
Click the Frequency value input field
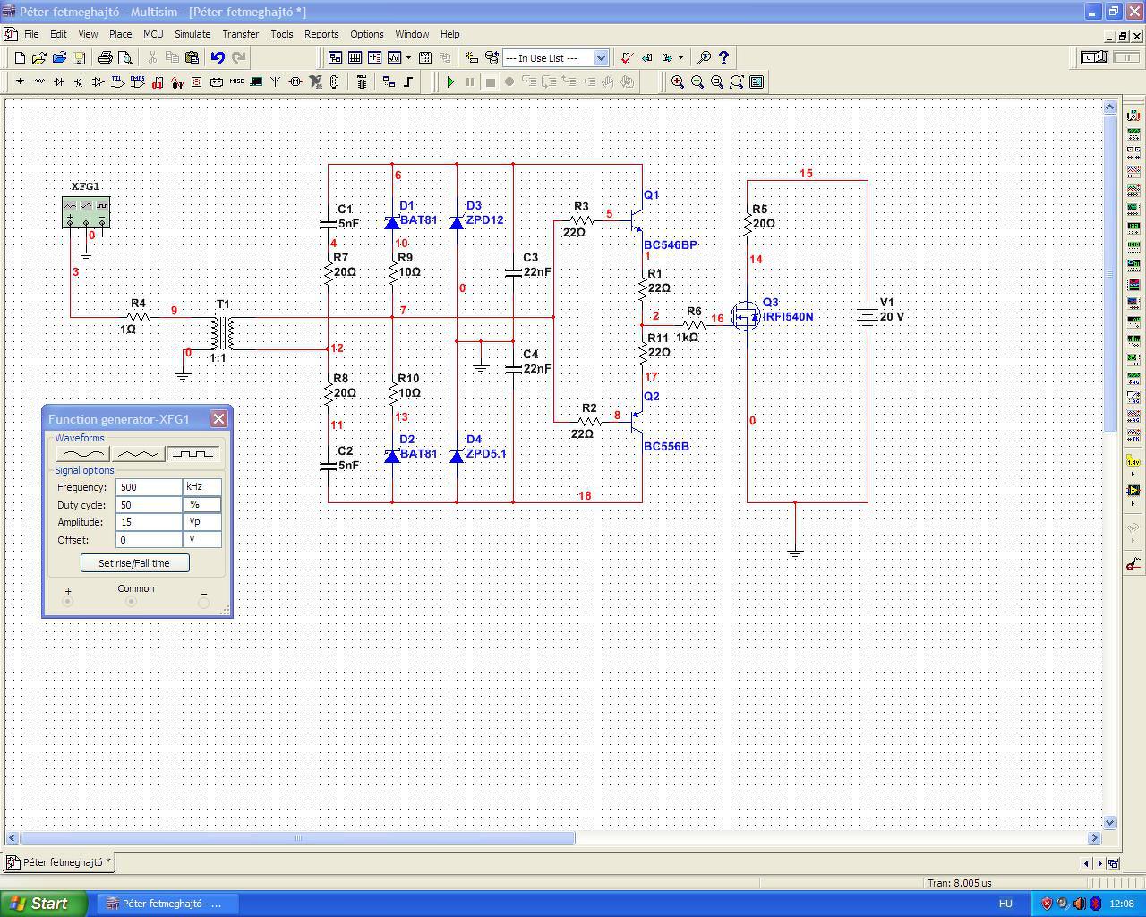[149, 487]
